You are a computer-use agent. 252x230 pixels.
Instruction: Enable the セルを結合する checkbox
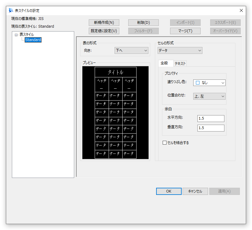pos(164,143)
